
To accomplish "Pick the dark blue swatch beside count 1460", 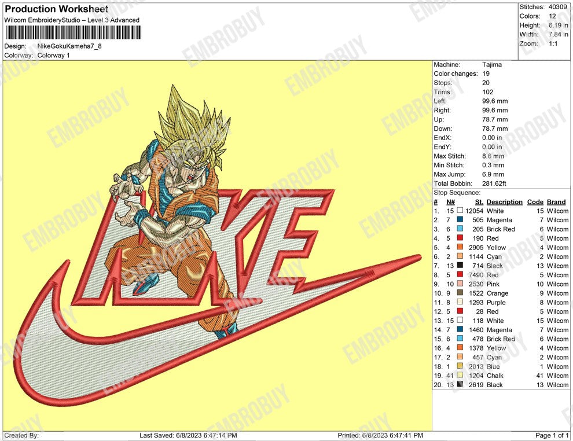I will (460, 329).
